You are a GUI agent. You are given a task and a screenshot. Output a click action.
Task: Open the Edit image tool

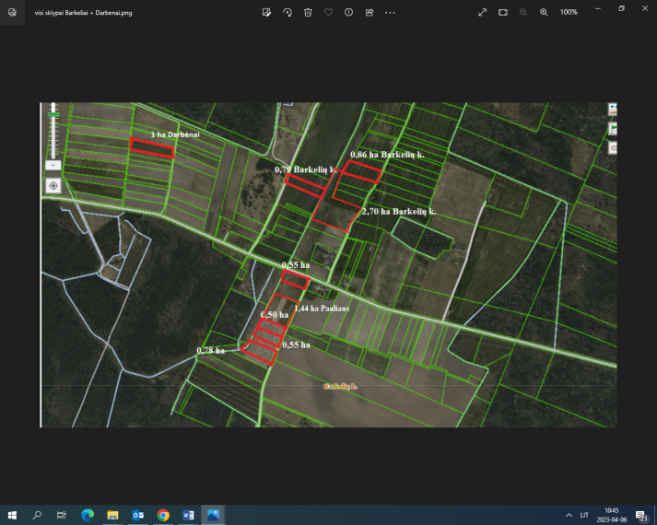(266, 13)
